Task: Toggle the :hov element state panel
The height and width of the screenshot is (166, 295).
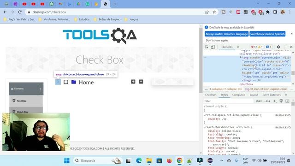Action: tap(259, 101)
